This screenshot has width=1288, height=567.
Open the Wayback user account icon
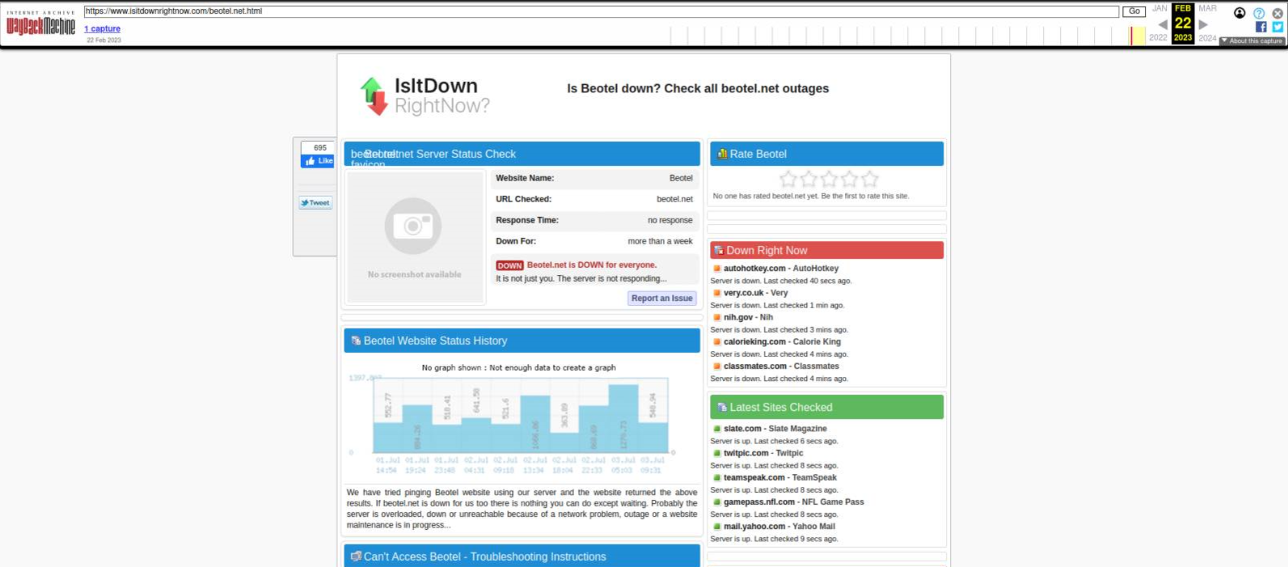coord(1239,13)
